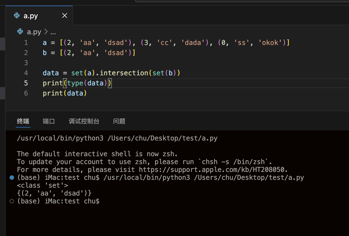349x236 pixels.
Task: Click the <class 'set'> output line in the terminal
Action: [x=42, y=185]
